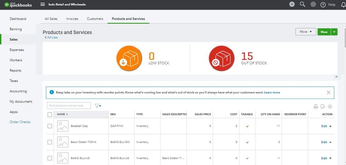Screen dimensions: 346x165
Task: Tick the Basic Cotton T-Shirt checkbox
Action: click(50, 142)
